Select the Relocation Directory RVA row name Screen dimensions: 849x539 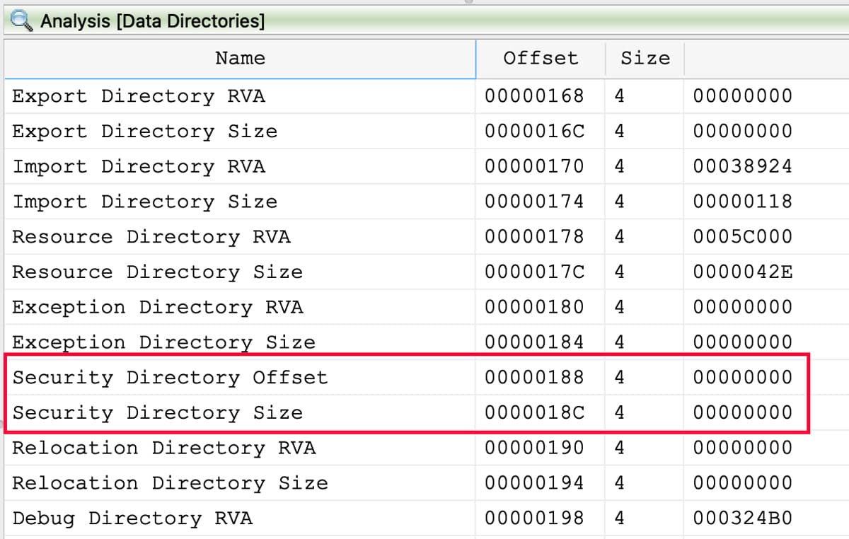click(163, 448)
